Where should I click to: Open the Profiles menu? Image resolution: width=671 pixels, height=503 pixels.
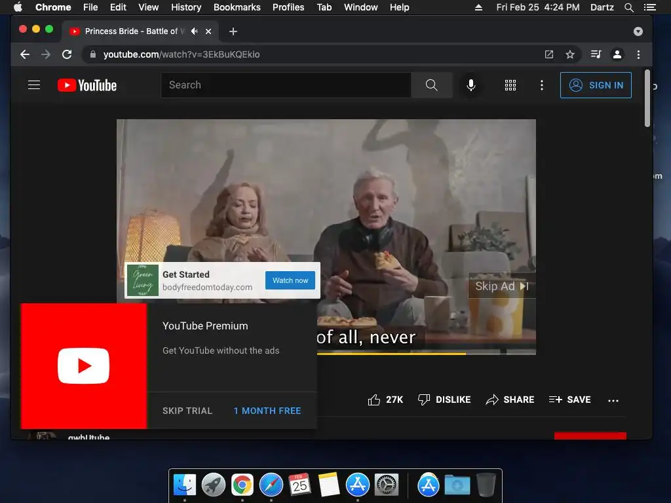tap(288, 7)
